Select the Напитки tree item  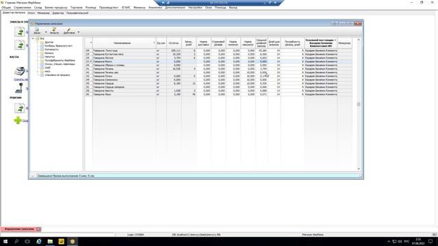click(50, 57)
